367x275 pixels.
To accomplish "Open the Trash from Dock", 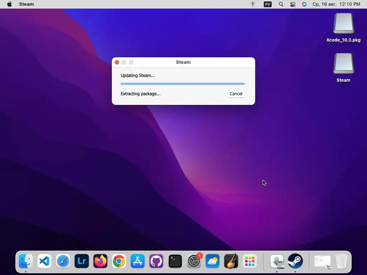I will pos(341,261).
